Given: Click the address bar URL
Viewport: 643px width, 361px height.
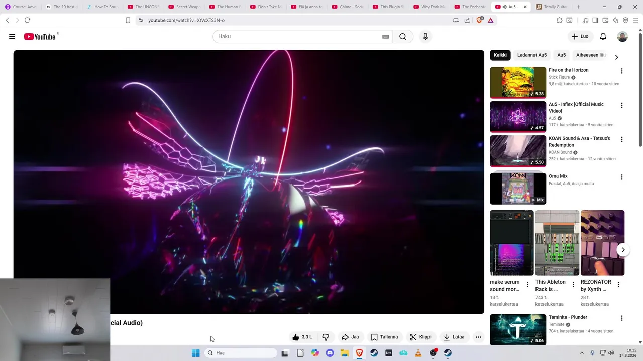Looking at the screenshot, I should [186, 20].
